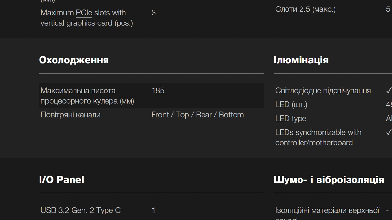
Task: Select the USB 3.2 Gen. 2 Type C row
Action: tap(152, 210)
